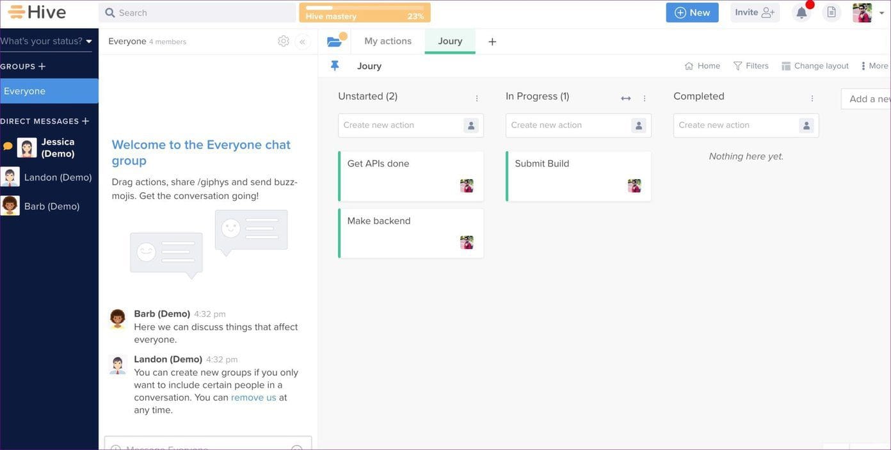Add a new group with plus icon
The height and width of the screenshot is (450, 891).
click(42, 67)
